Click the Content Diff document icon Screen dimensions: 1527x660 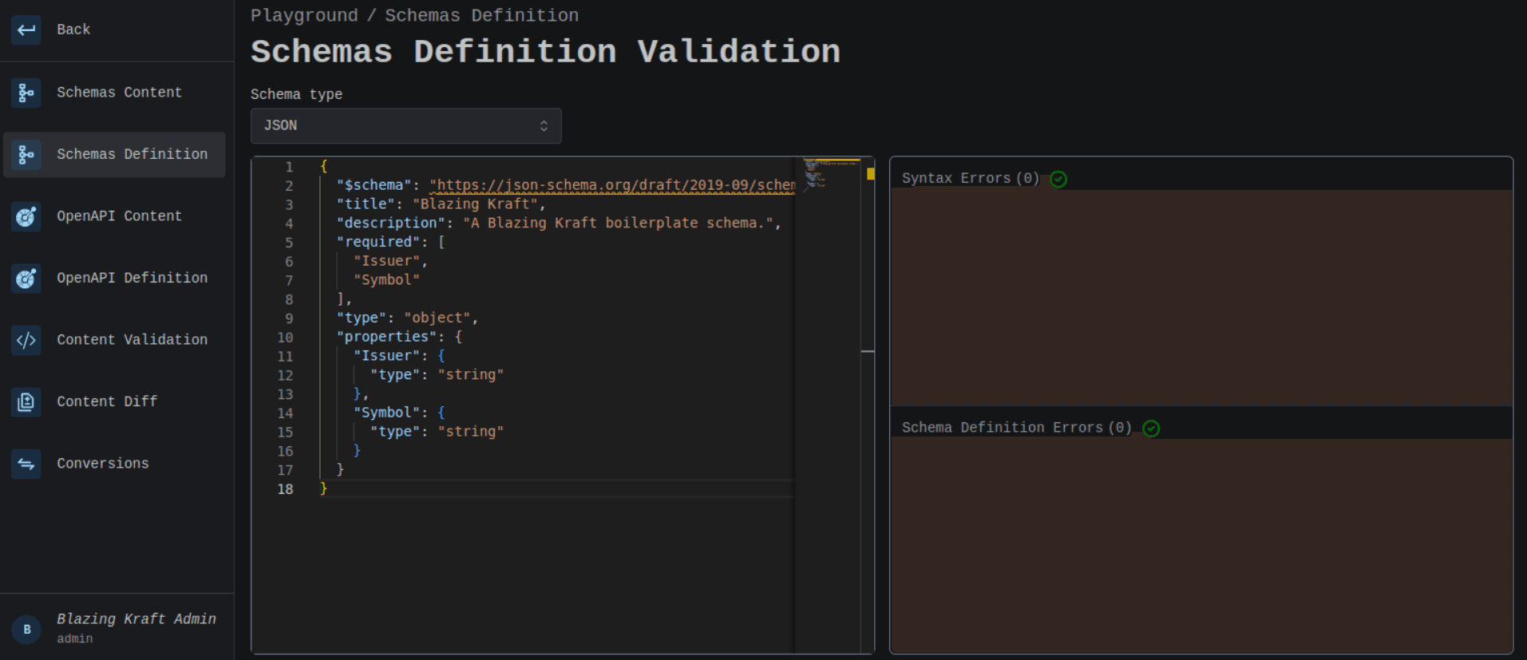click(26, 401)
